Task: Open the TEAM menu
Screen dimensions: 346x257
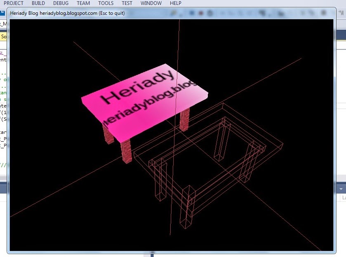Action: tap(83, 3)
